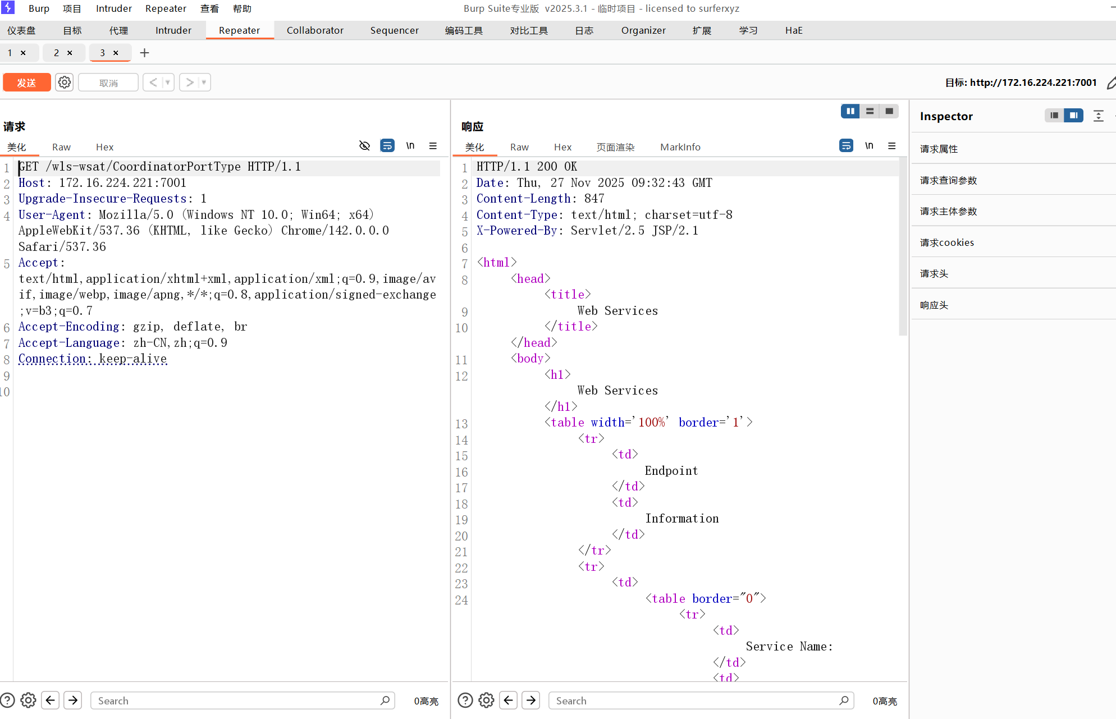
Task: Click the 发送 send button
Action: (x=26, y=83)
